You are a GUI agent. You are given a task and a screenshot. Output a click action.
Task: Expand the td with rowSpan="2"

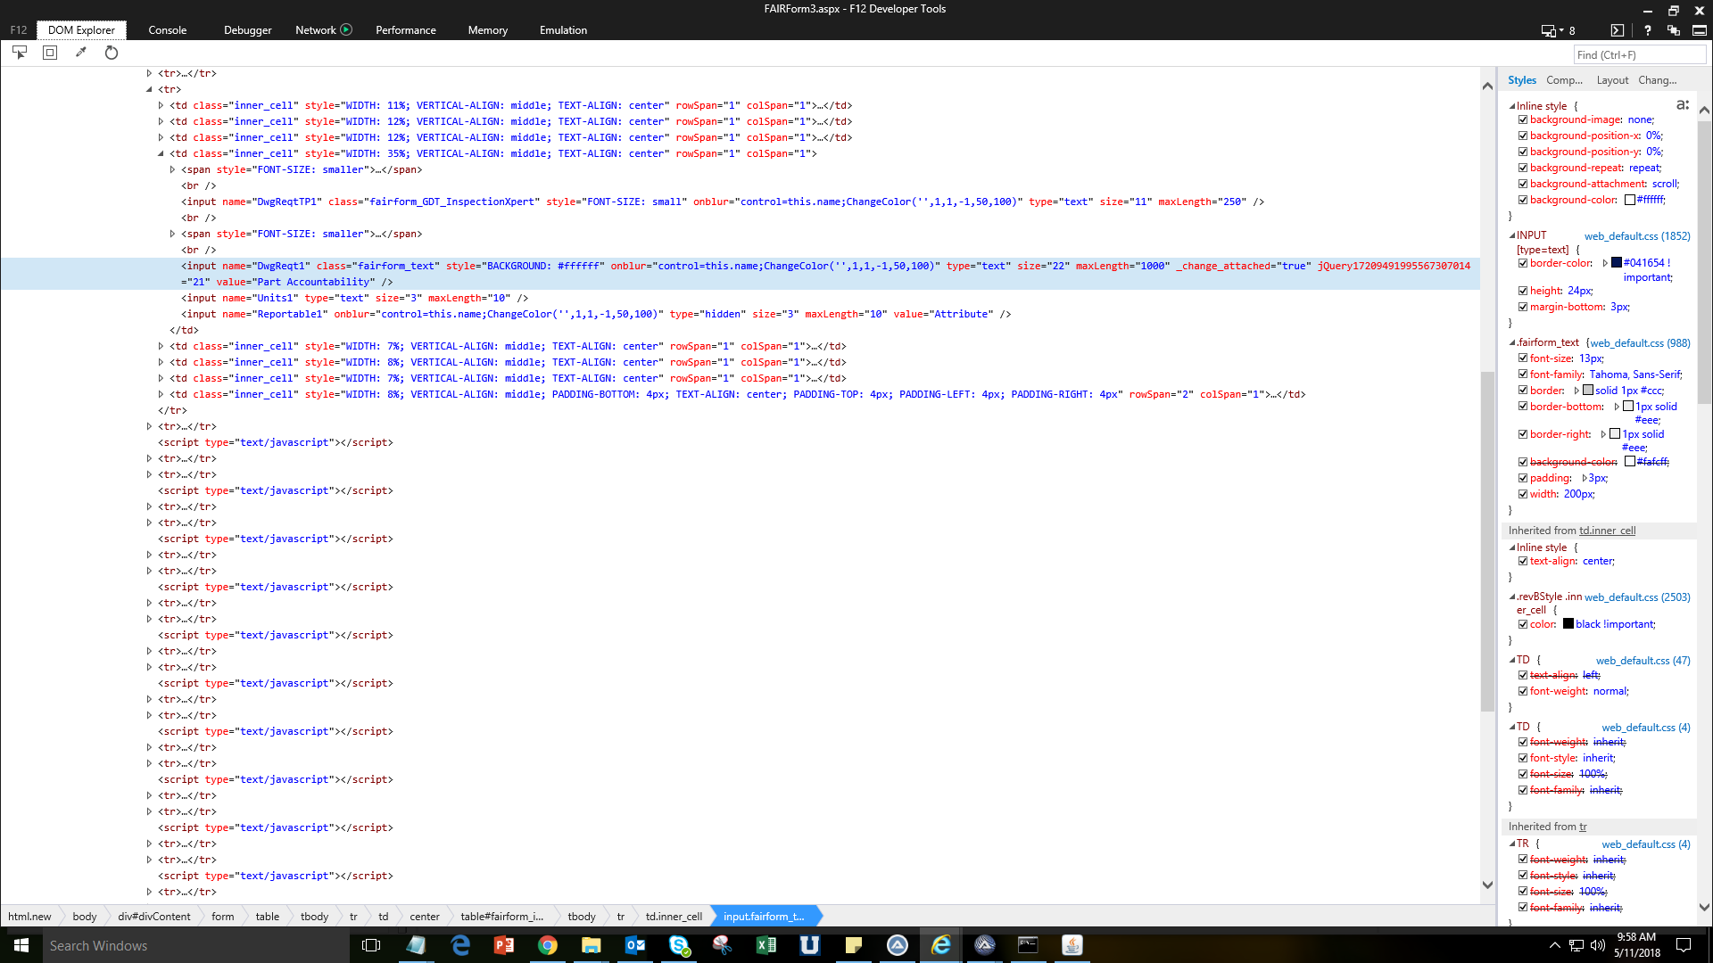point(161,394)
